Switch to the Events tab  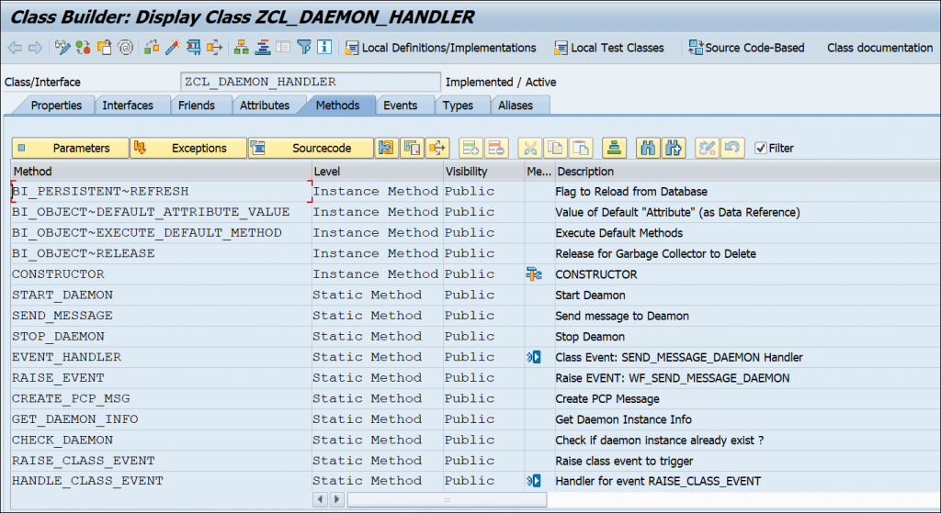coord(401,105)
